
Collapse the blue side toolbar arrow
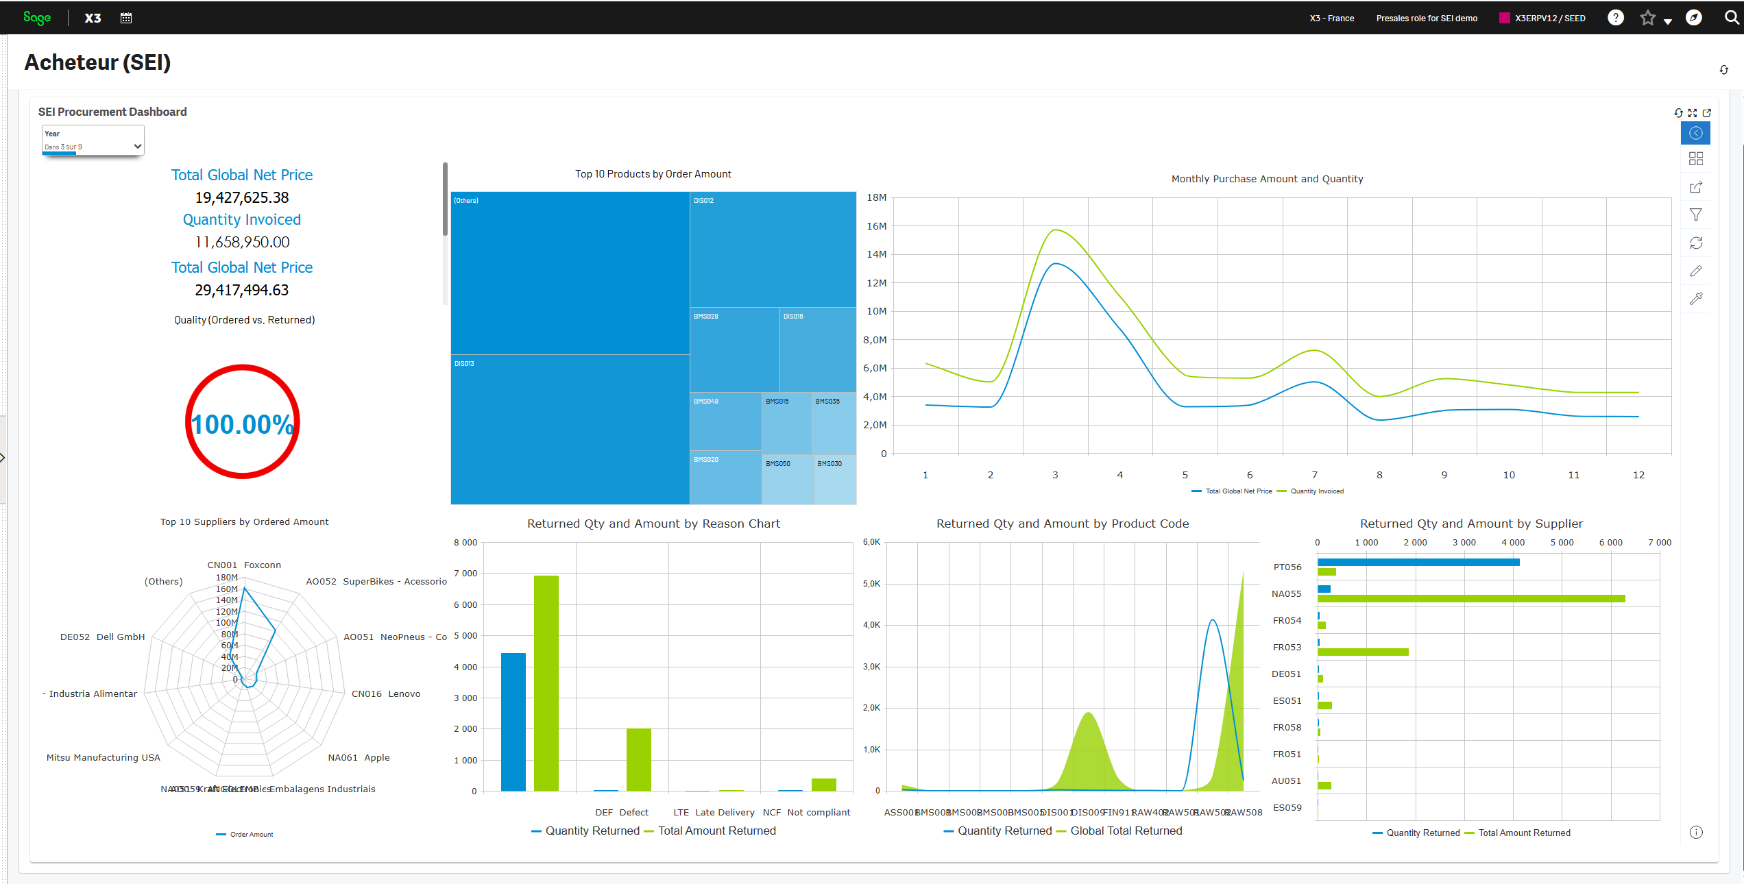[1695, 133]
